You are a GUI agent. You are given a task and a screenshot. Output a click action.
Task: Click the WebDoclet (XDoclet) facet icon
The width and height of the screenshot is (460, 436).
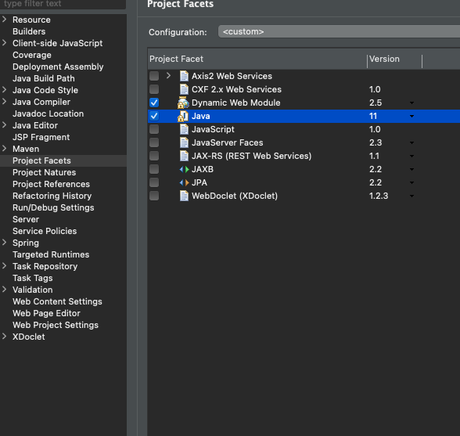(x=184, y=196)
